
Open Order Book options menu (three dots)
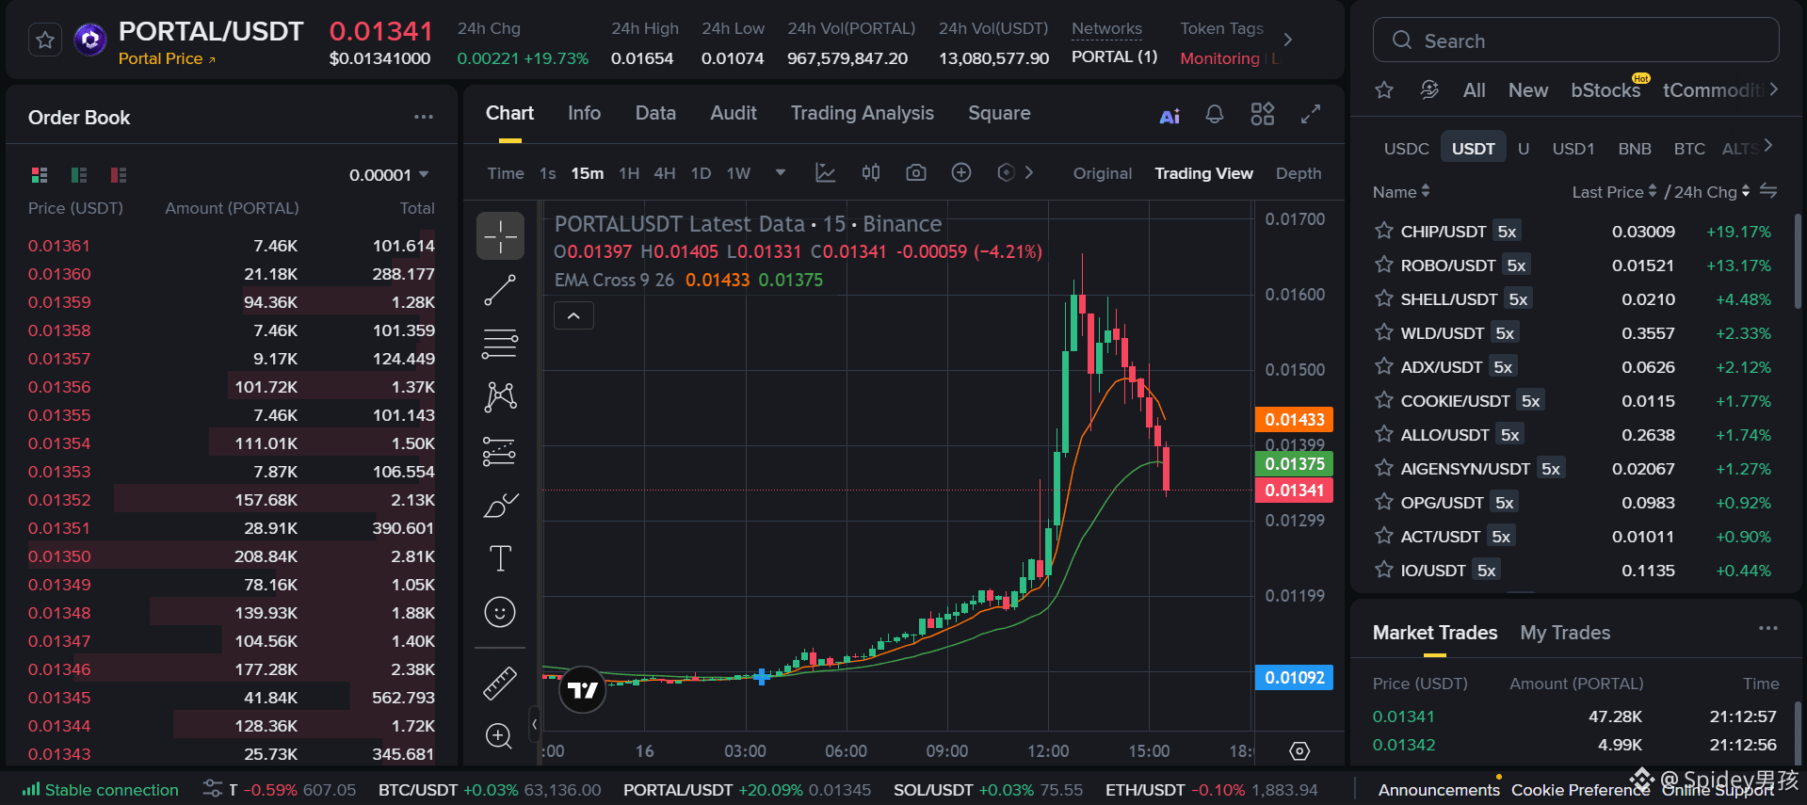(x=424, y=117)
